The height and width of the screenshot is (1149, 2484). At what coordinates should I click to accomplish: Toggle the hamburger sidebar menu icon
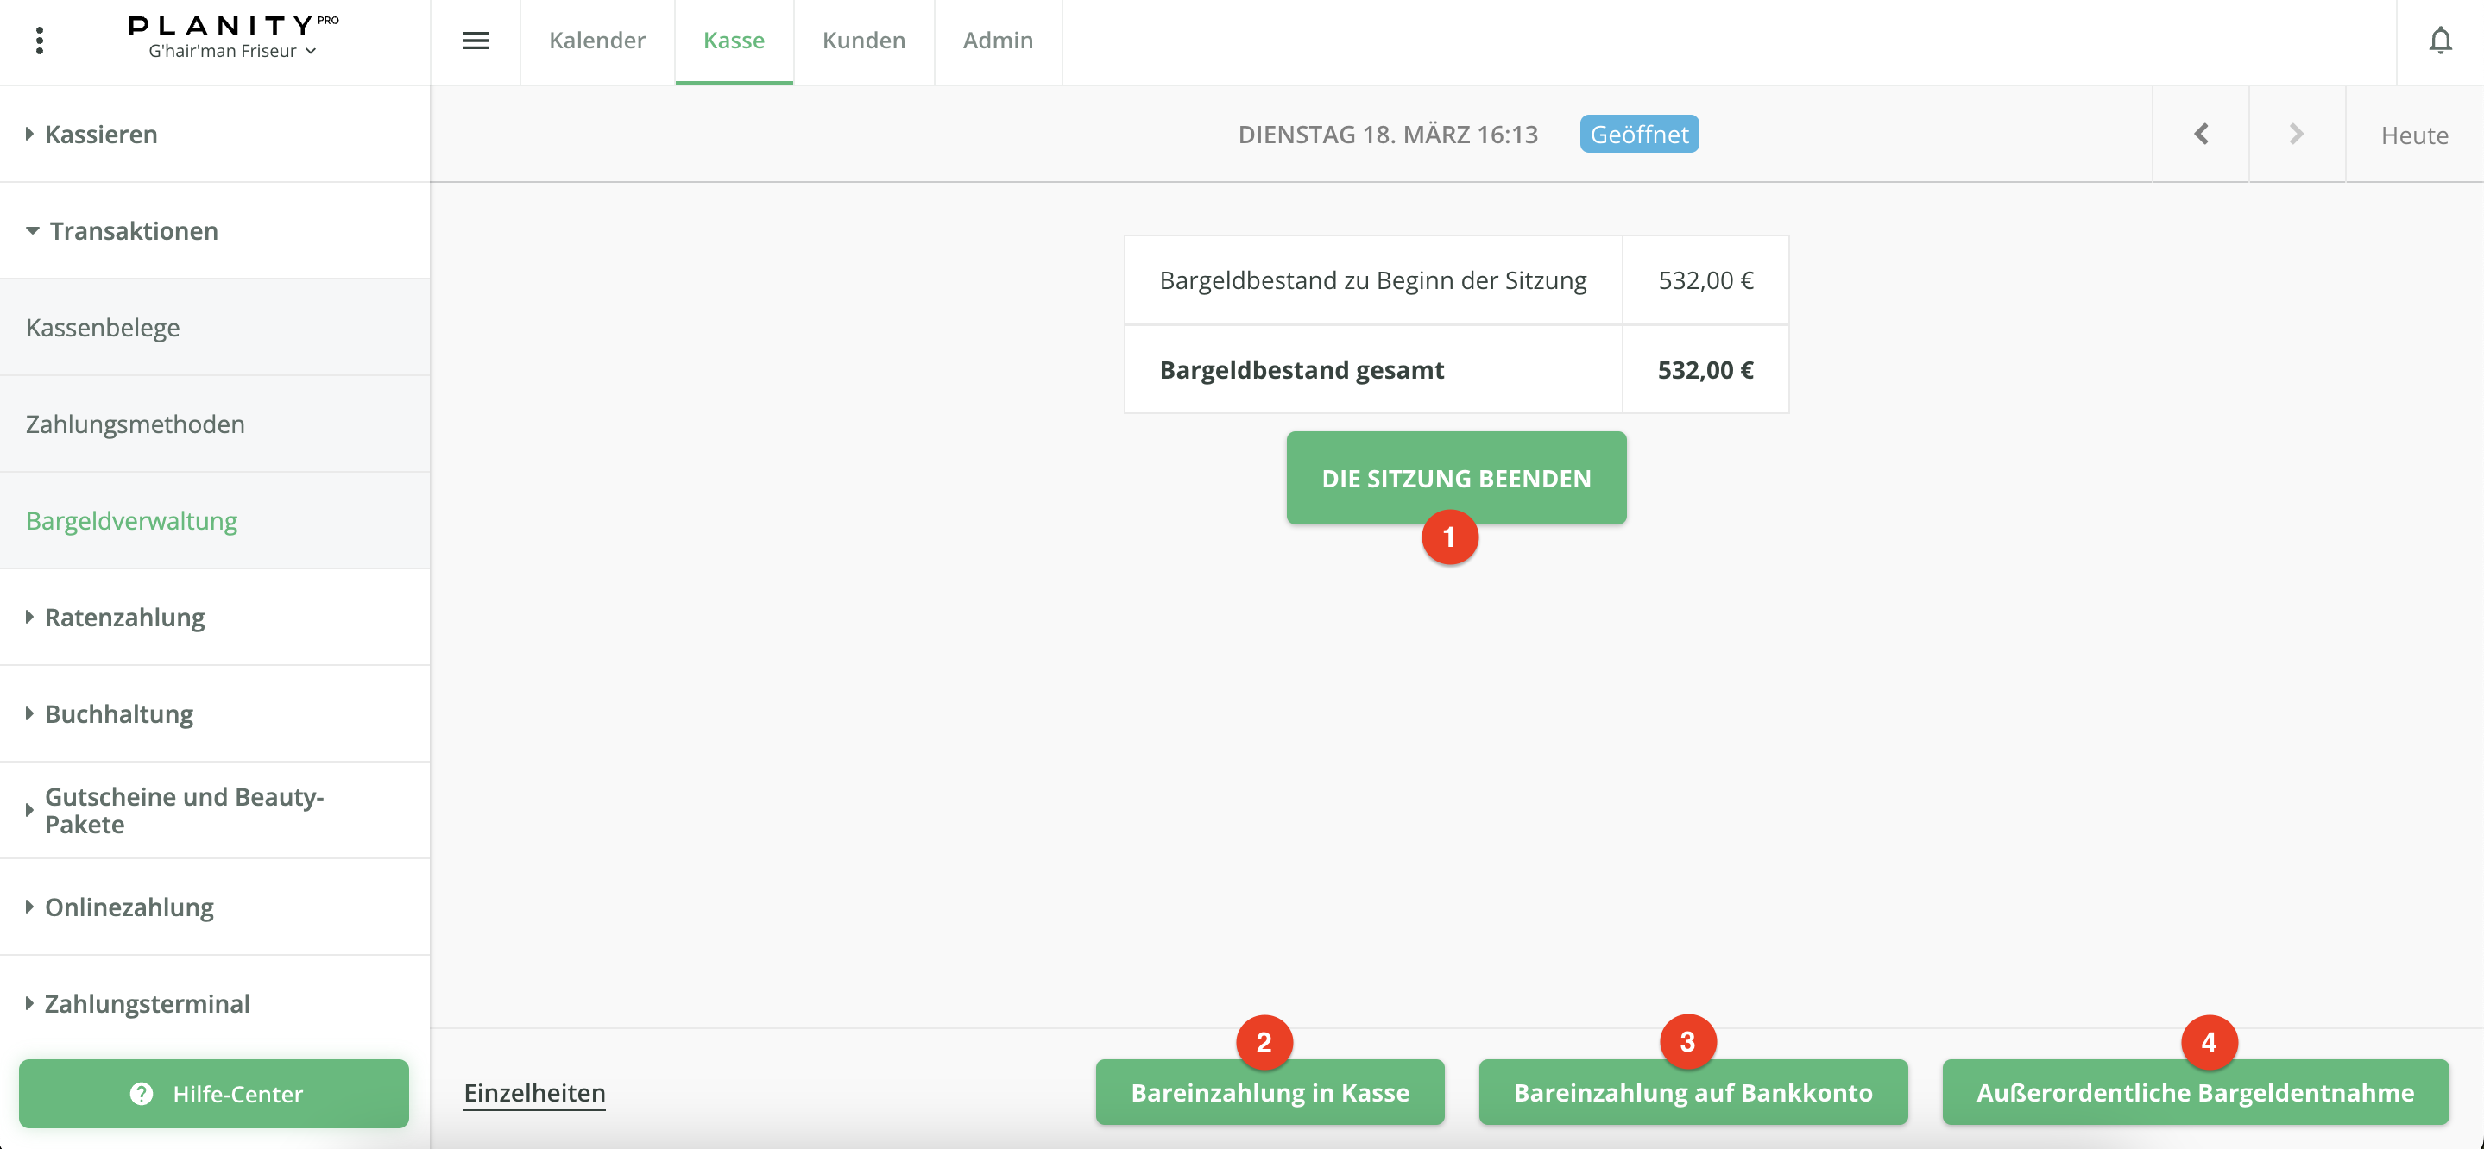click(476, 41)
